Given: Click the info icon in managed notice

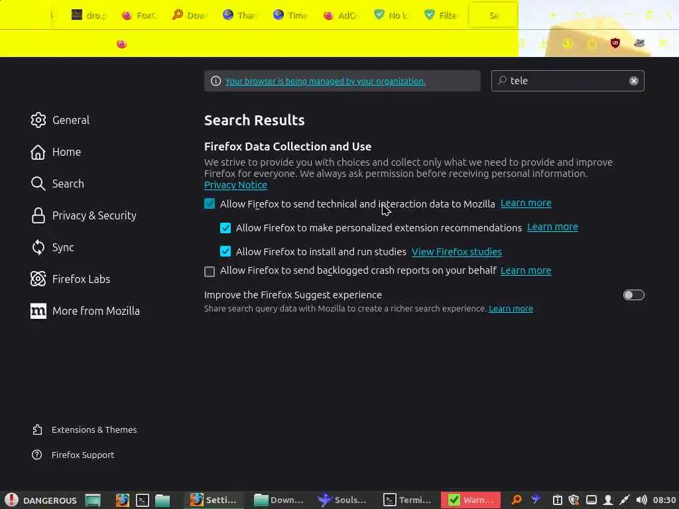Looking at the screenshot, I should [216, 81].
